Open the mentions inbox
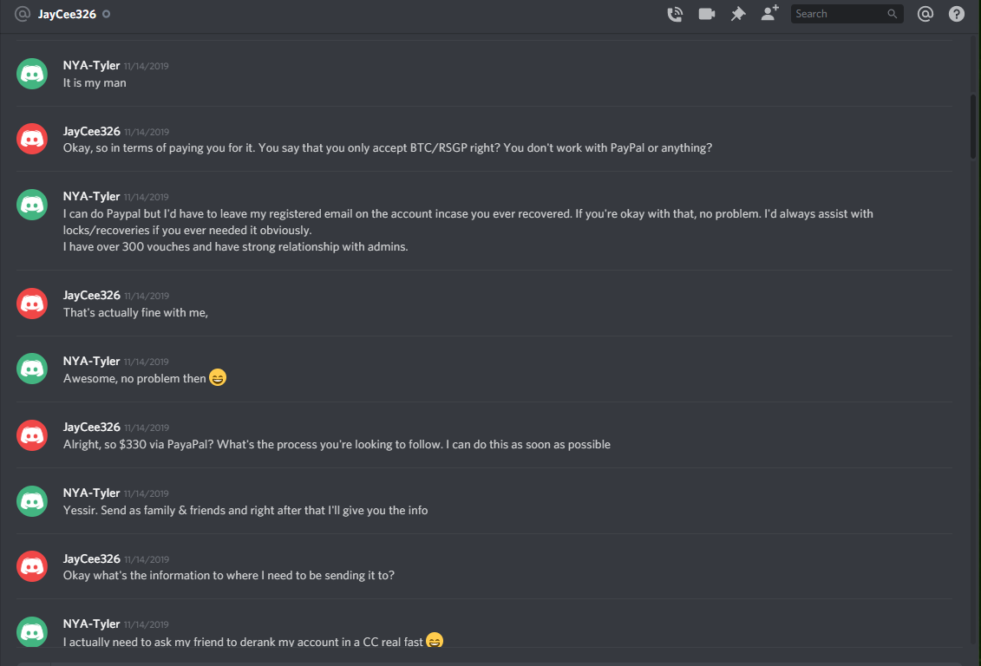The image size is (981, 666). pos(925,14)
